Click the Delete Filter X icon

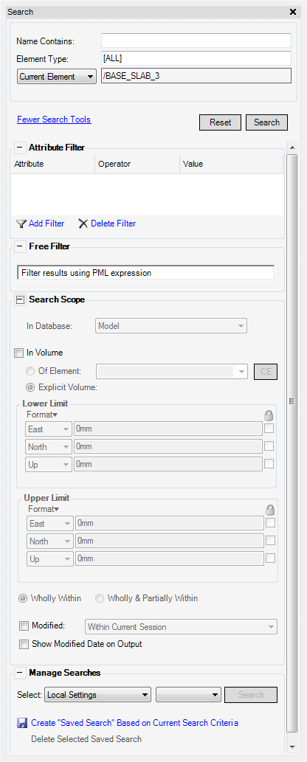[83, 224]
